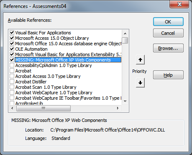This screenshot has height=155, width=192.
Task: Check the Acrobat reference box
Action: (x=12, y=71)
